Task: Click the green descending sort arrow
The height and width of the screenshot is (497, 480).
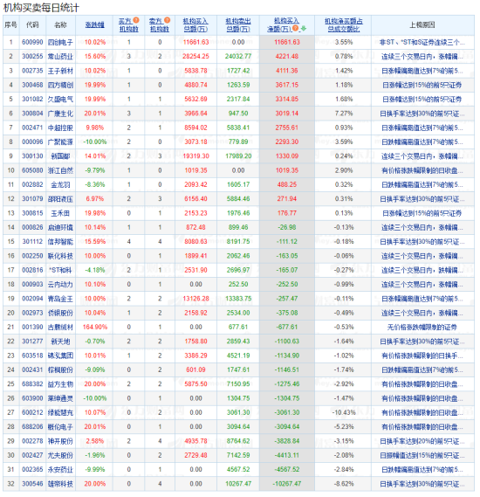Action: tap(304, 29)
